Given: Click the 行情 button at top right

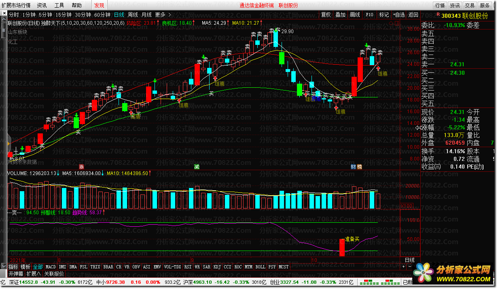Looking at the screenshot, I should pyautogui.click(x=440, y=5).
